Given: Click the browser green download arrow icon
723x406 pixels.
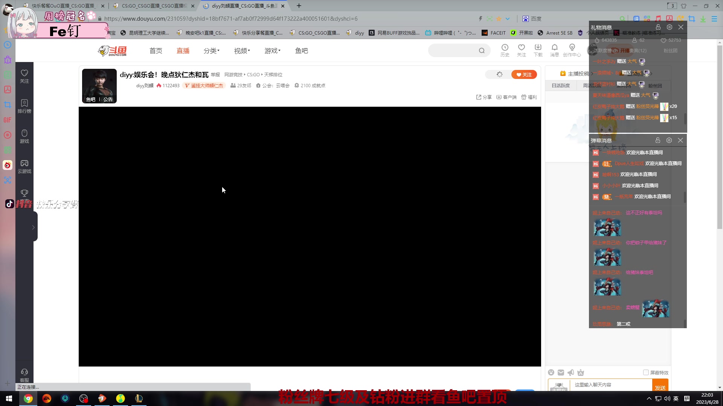Looking at the screenshot, I should point(703,19).
